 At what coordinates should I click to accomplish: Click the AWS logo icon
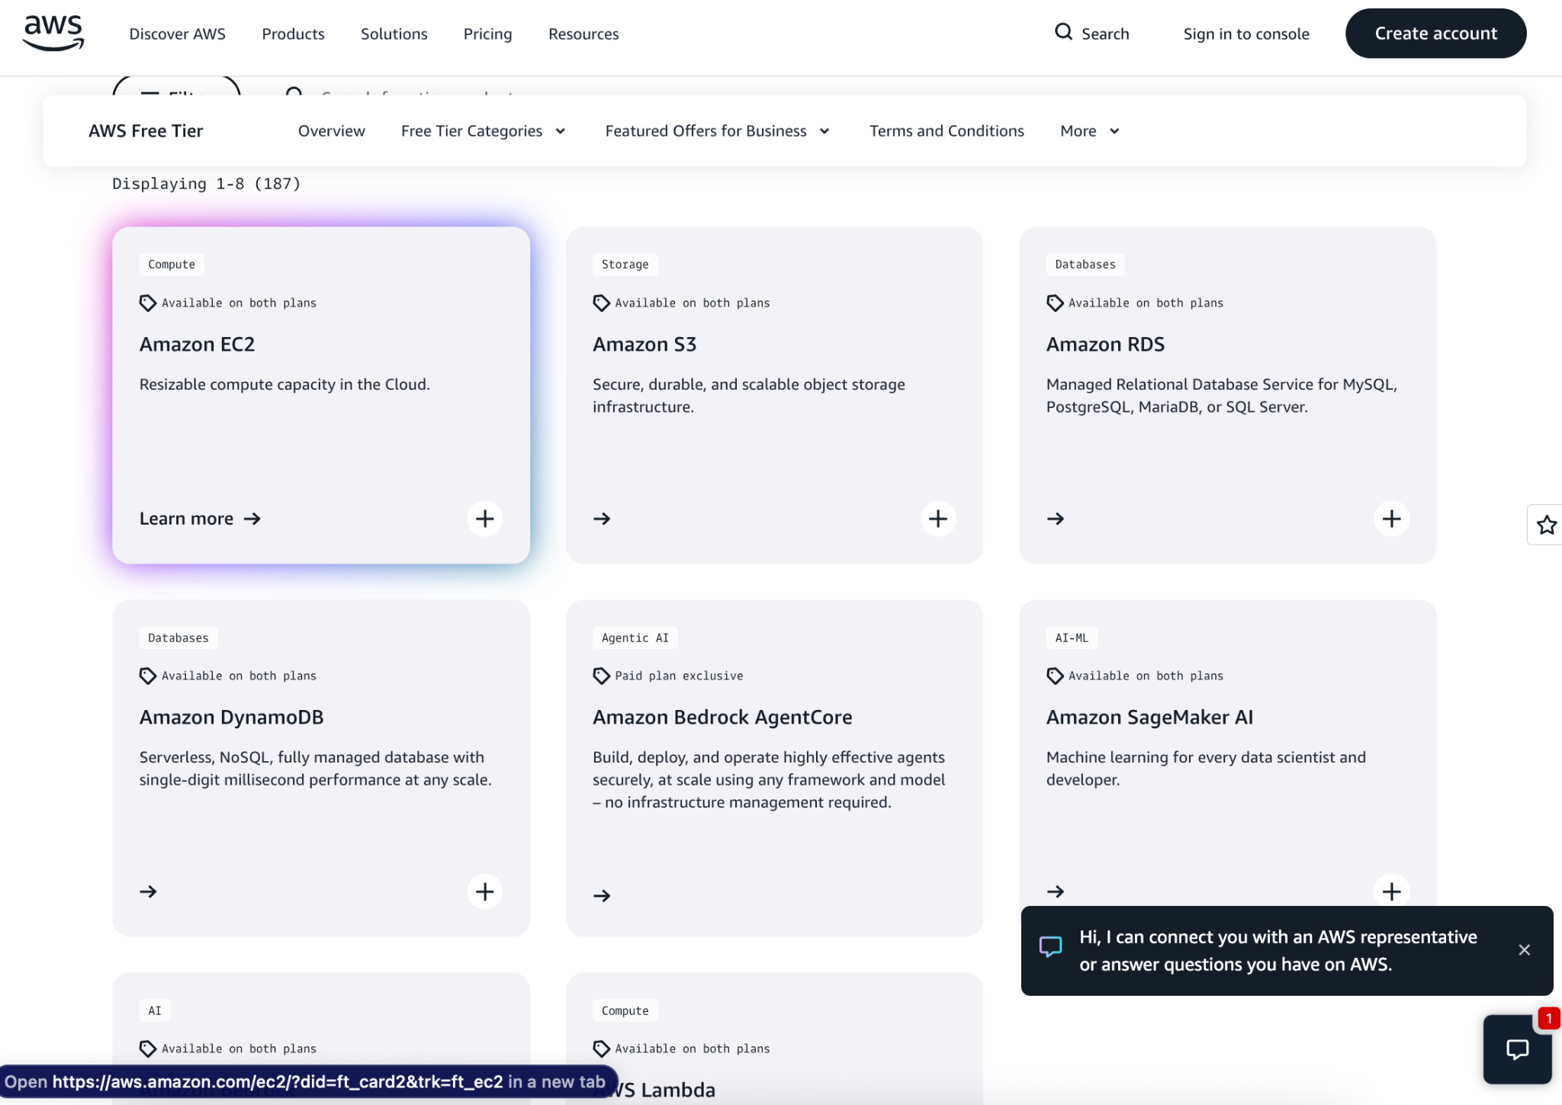tap(53, 33)
